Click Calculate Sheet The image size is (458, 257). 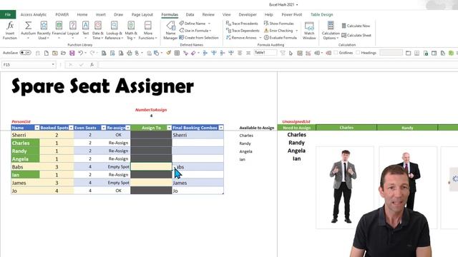[x=356, y=35]
